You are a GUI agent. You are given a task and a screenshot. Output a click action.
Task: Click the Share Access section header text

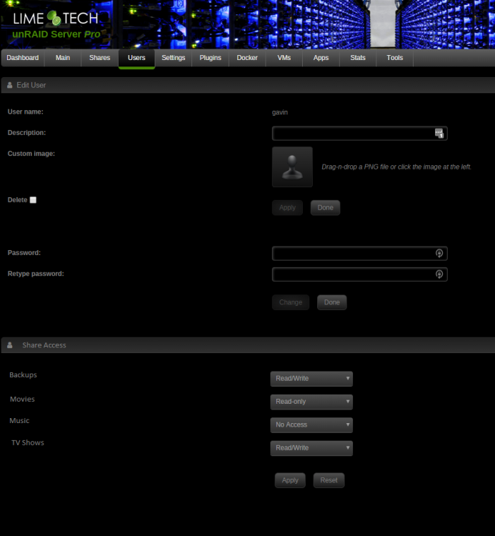[x=44, y=345]
